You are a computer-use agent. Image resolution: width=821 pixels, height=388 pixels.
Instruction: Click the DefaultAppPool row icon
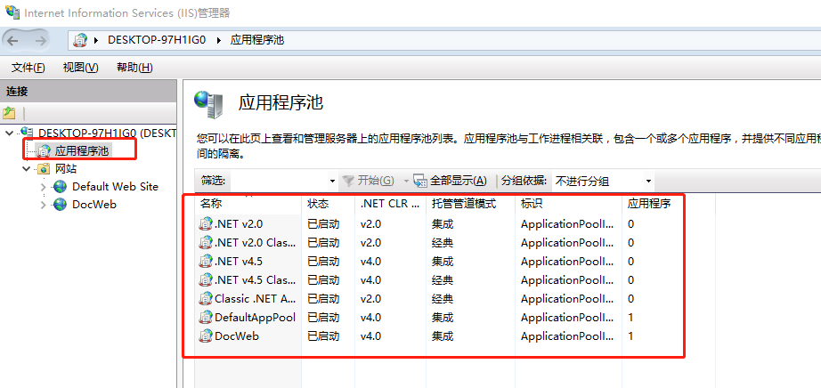[x=206, y=318]
